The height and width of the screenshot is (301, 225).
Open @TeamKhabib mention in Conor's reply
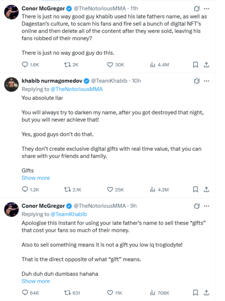click(x=69, y=214)
